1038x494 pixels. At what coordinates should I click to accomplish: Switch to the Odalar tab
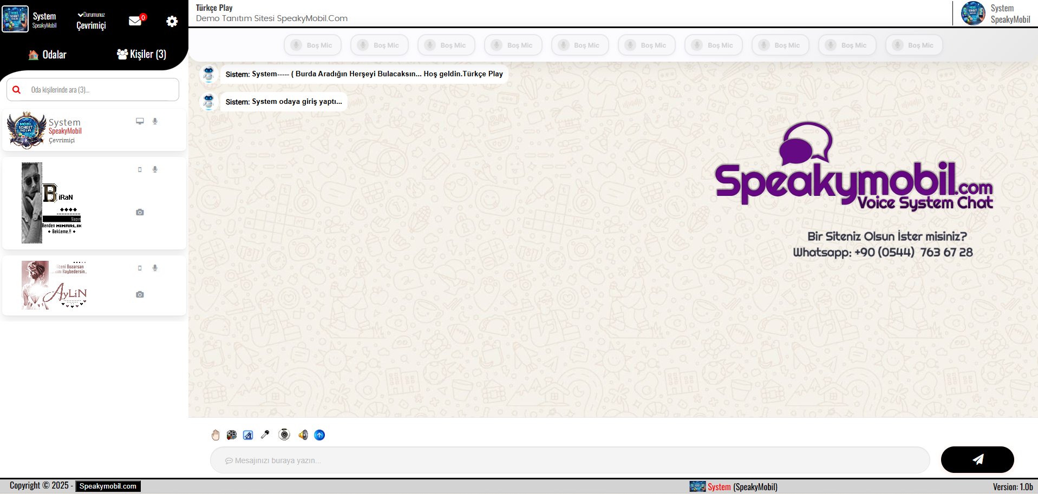pyautogui.click(x=48, y=54)
